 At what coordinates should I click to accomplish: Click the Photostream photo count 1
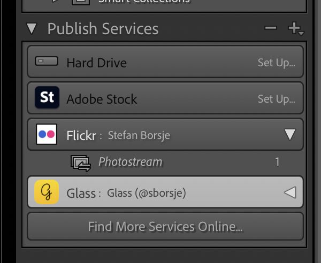pyautogui.click(x=277, y=162)
